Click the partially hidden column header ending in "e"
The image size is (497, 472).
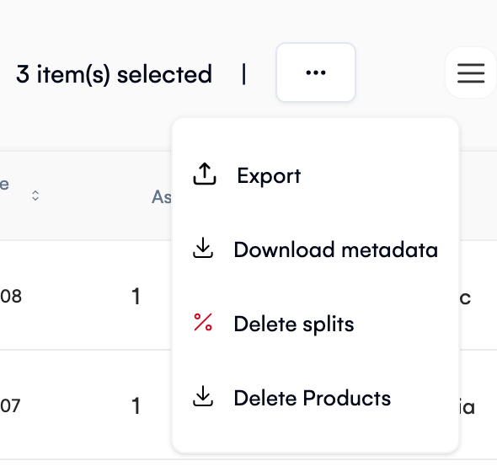pos(4,185)
